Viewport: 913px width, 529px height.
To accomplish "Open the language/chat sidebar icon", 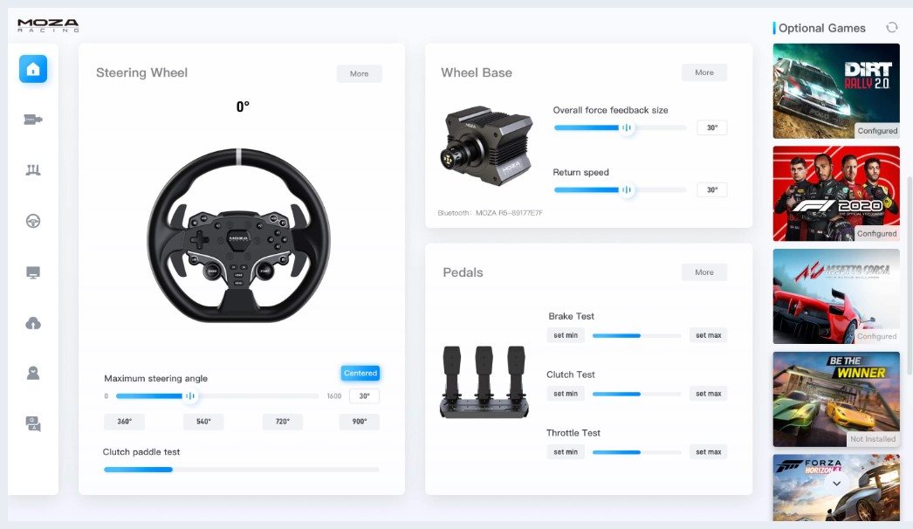I will pyautogui.click(x=33, y=423).
